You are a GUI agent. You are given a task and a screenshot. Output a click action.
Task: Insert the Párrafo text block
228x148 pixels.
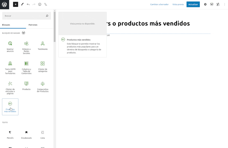[x=10, y=135]
